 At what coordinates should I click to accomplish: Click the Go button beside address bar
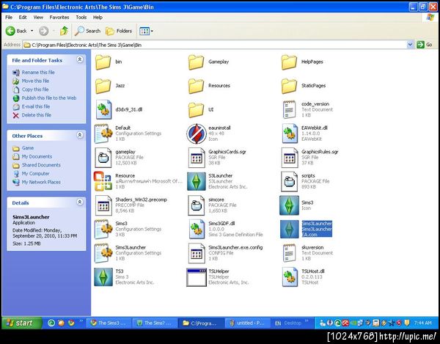click(x=425, y=45)
